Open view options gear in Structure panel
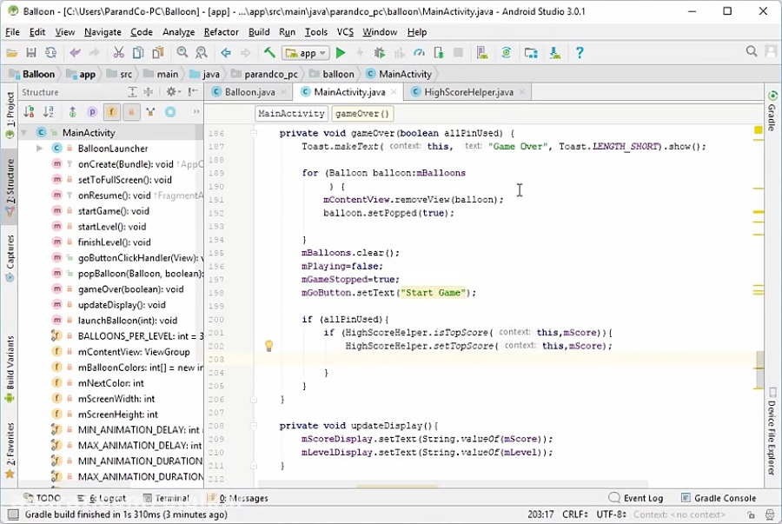Viewport: 782px width, 524px height. (x=170, y=92)
